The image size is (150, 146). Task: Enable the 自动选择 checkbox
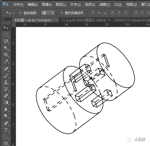20,13
